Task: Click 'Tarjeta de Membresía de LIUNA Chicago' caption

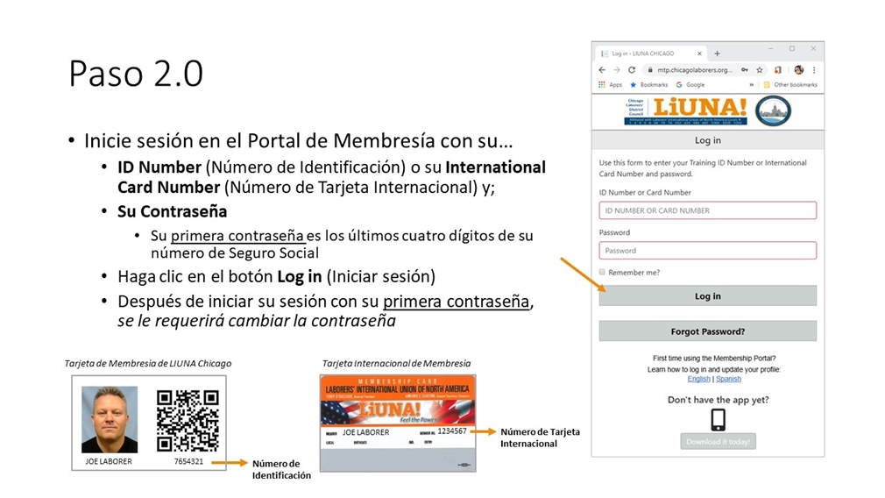Action: point(148,364)
